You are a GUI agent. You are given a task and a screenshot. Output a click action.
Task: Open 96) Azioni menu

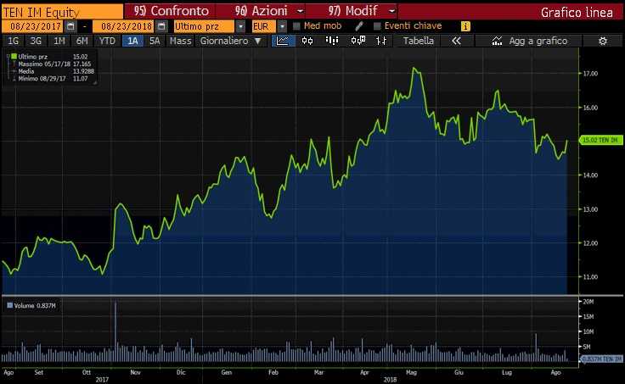click(262, 11)
